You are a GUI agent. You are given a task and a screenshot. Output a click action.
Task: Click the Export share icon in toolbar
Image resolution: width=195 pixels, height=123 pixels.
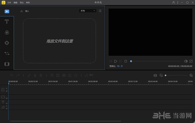86,75
